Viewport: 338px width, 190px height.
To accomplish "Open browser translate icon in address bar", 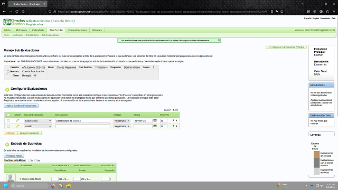I will coord(277,12).
